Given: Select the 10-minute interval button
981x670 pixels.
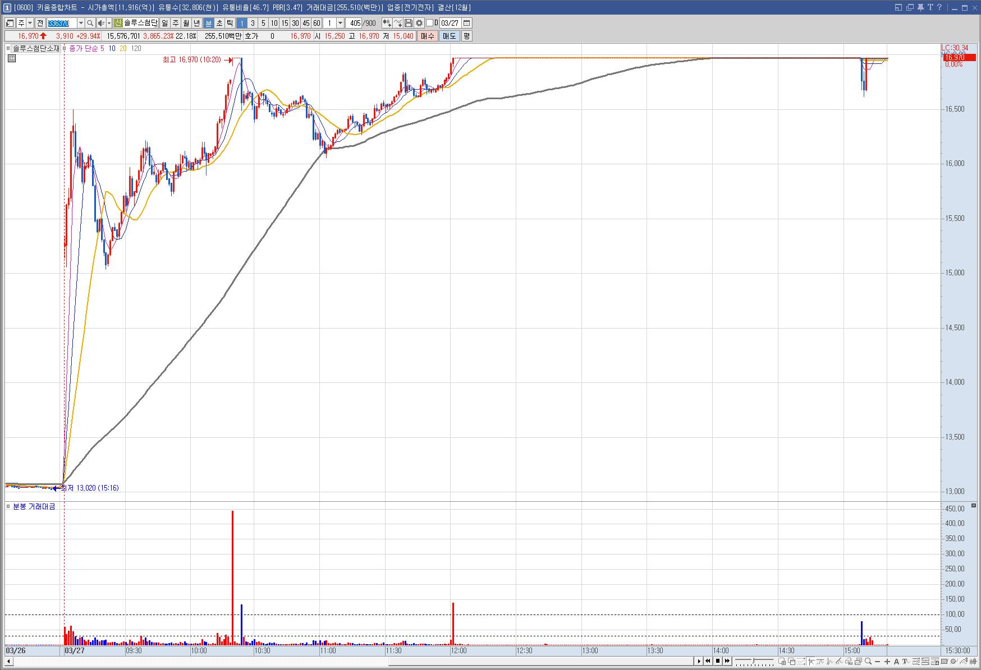Looking at the screenshot, I should pos(274,23).
